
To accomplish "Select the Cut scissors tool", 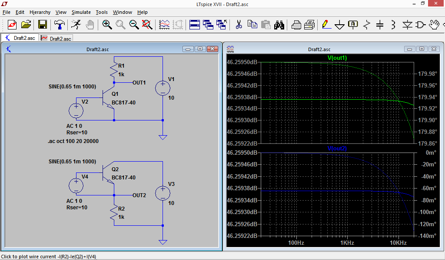I will pyautogui.click(x=239, y=25).
